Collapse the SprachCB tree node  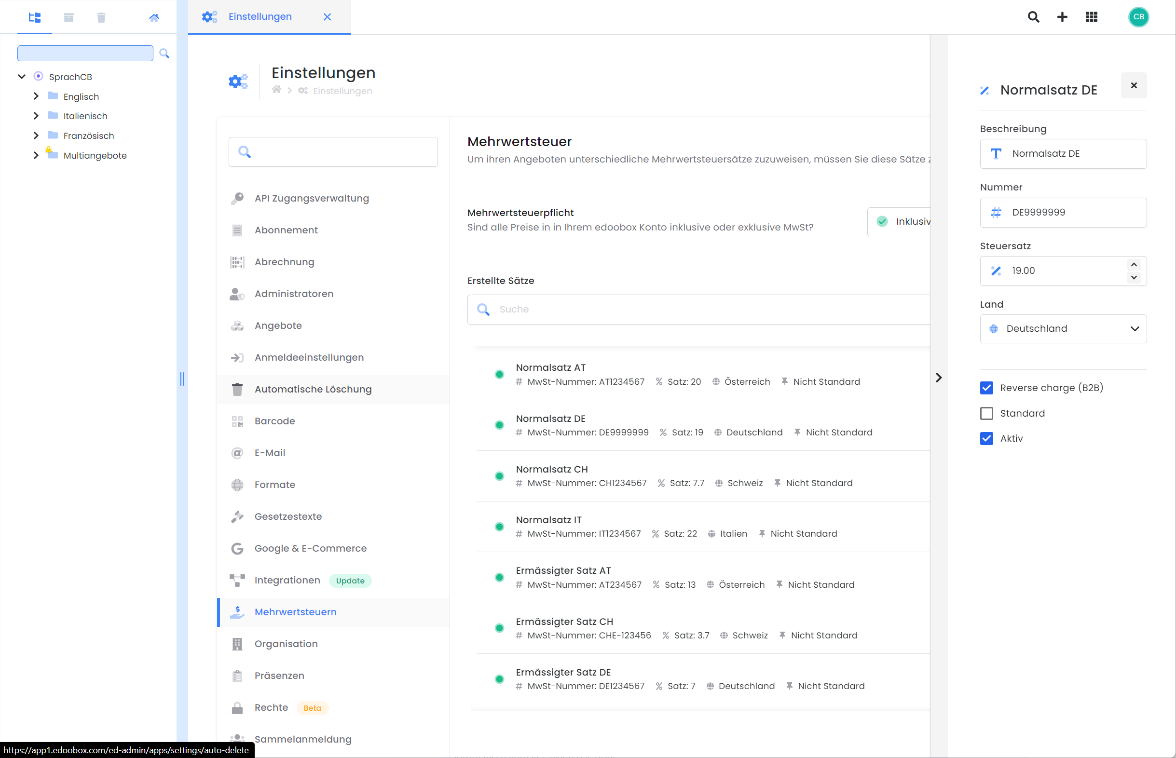pyautogui.click(x=22, y=77)
